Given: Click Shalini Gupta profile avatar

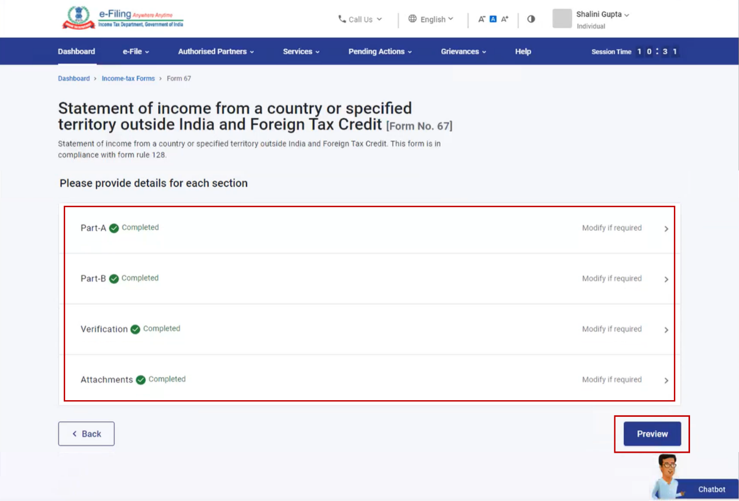Looking at the screenshot, I should click(x=562, y=19).
